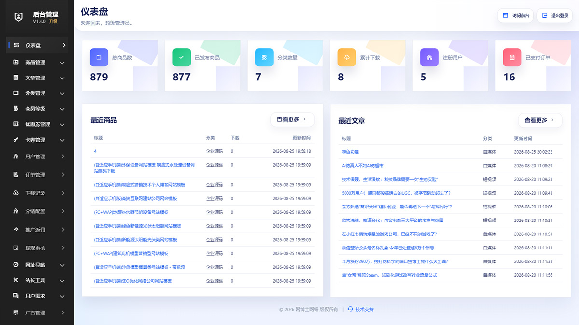
Task: Click the green 已发布商品 checkmark icon
Action: click(x=181, y=57)
